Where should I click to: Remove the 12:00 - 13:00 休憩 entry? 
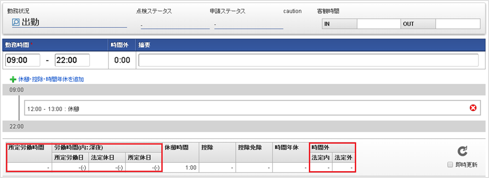[473, 108]
